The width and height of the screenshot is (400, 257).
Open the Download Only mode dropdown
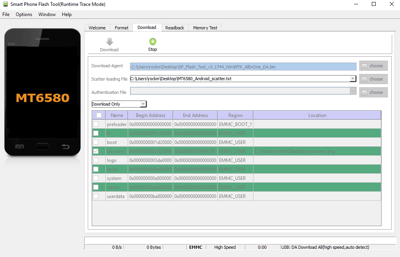pos(119,104)
